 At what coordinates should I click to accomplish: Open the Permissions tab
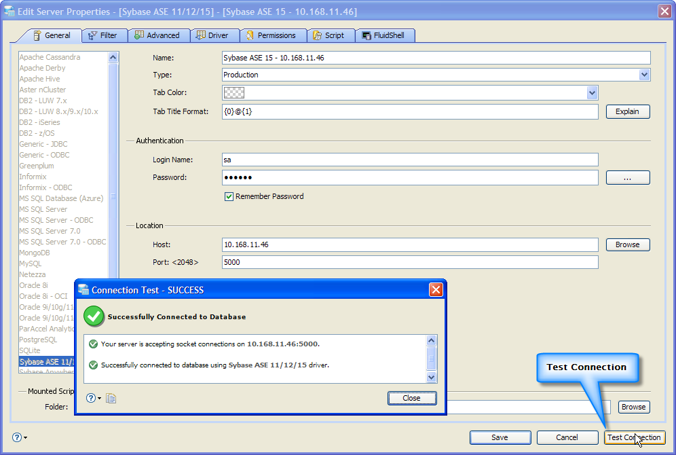(272, 35)
